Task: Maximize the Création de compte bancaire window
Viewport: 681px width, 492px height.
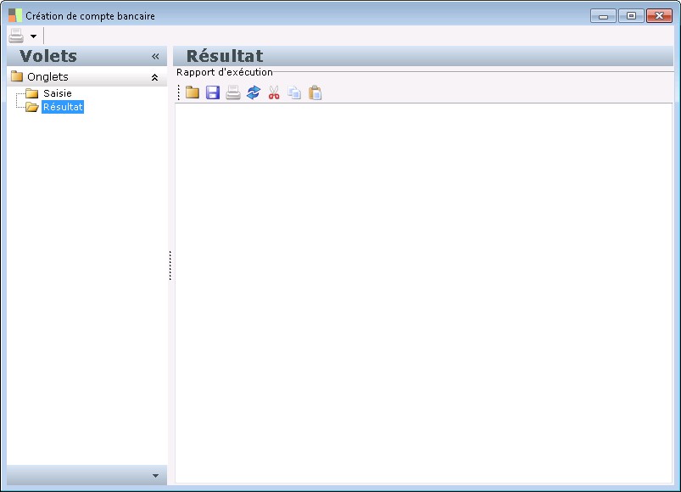Action: coord(632,16)
